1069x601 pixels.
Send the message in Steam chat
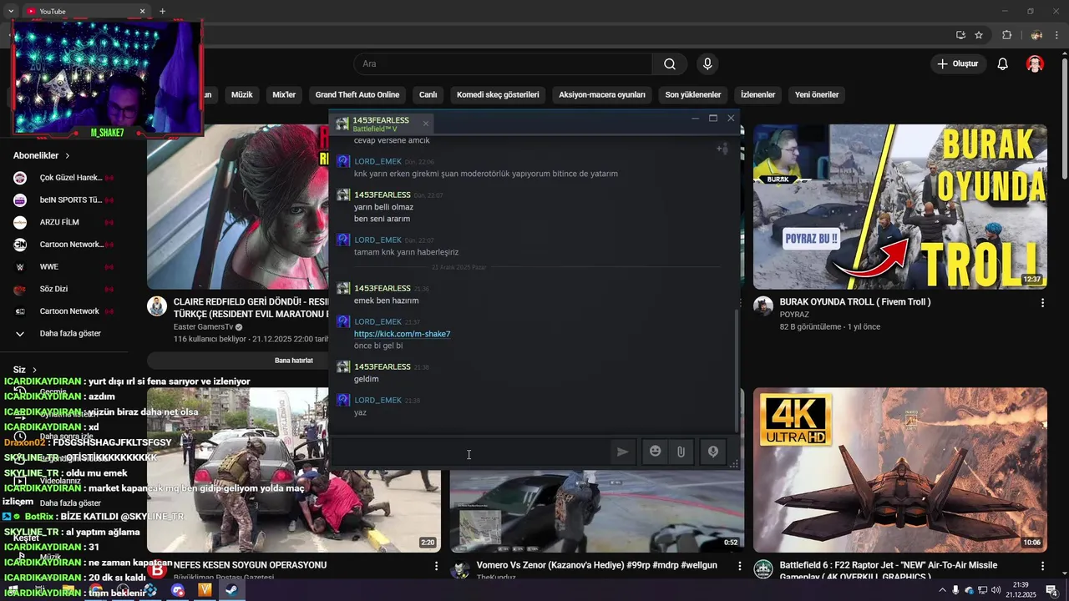pos(622,452)
